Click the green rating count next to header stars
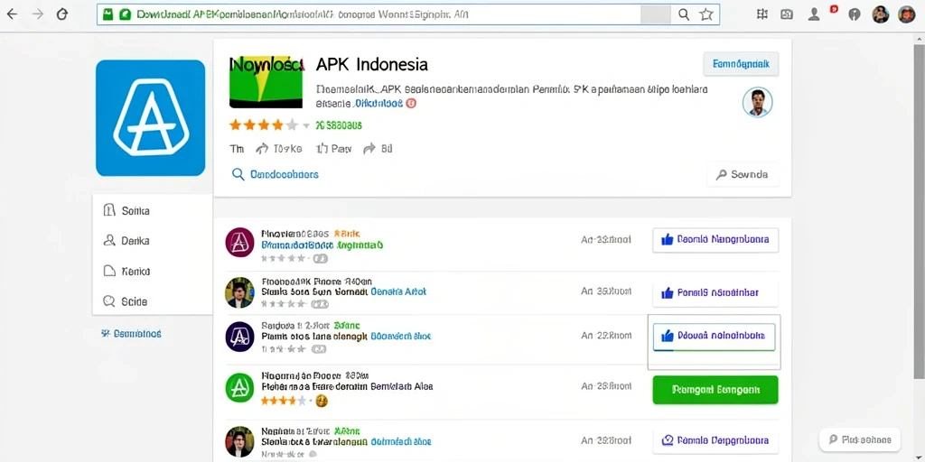 [x=339, y=125]
